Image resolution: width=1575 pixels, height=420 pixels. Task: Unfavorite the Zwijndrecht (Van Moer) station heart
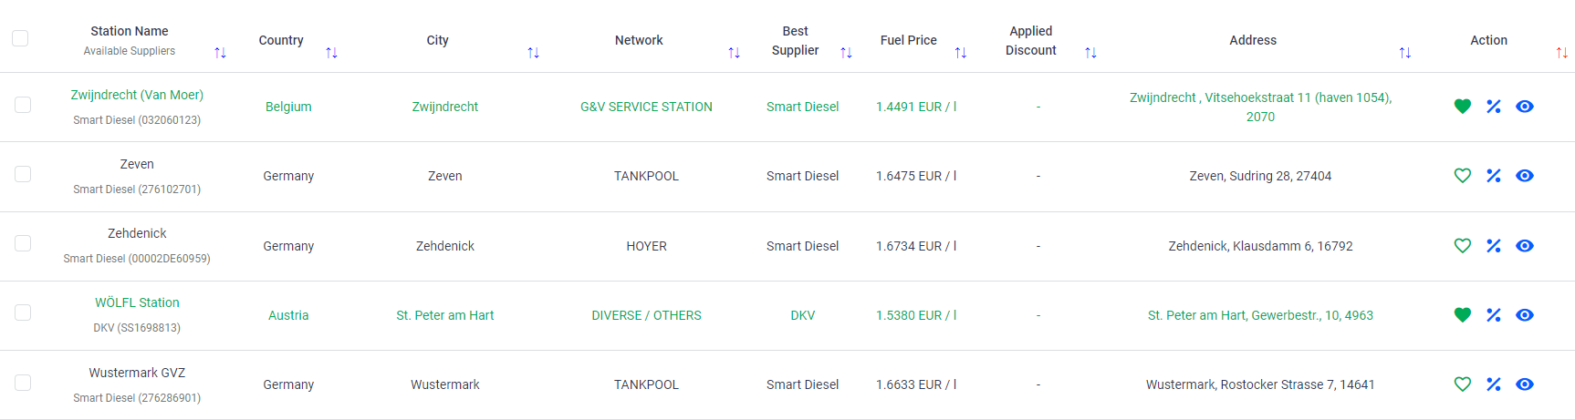pos(1462,107)
